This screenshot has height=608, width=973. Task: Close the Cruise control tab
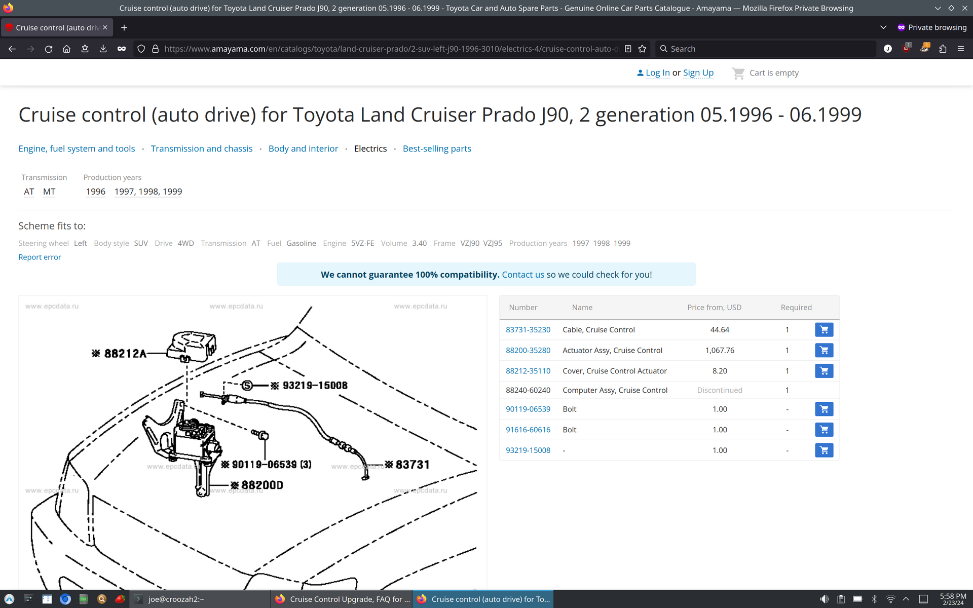(105, 27)
